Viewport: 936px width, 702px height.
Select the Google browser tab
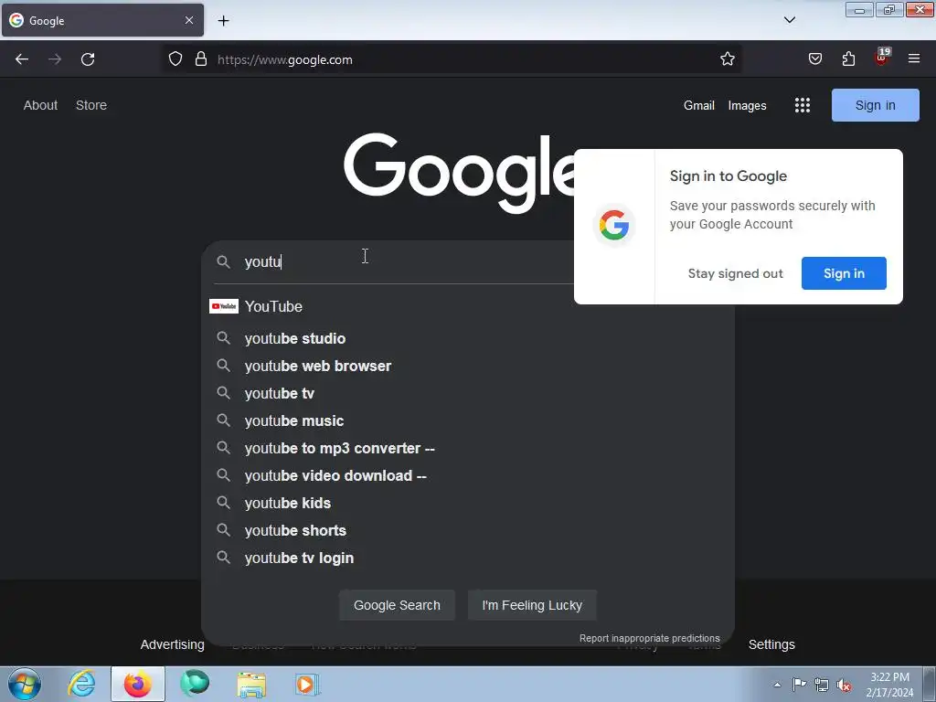coord(102,20)
